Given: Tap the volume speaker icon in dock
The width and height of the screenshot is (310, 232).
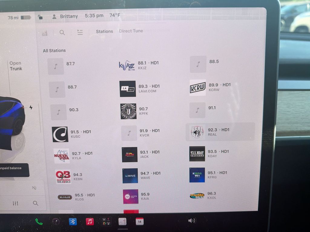Looking at the screenshot, I should click(x=192, y=220).
